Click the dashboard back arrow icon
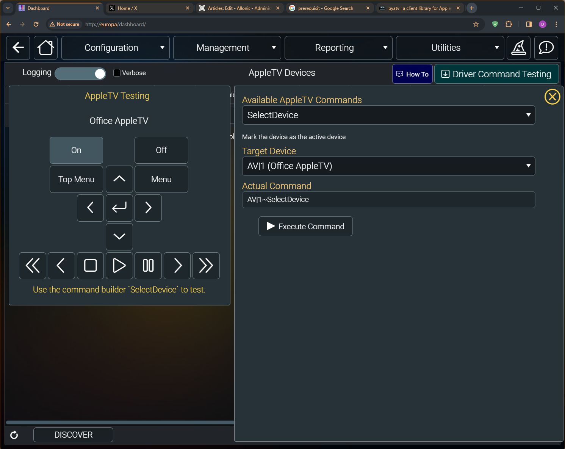565x449 pixels. pyautogui.click(x=18, y=48)
